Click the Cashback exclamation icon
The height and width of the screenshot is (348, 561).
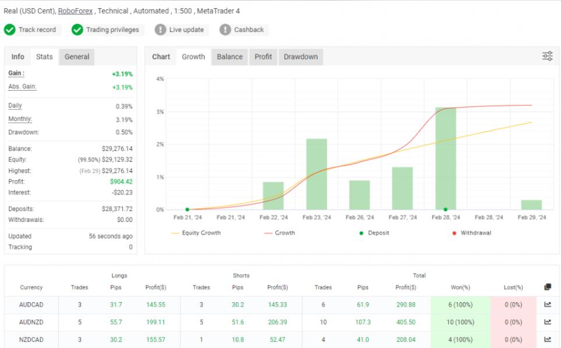coord(225,30)
